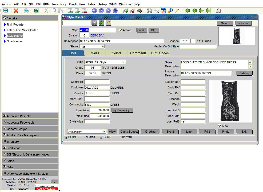Collapse the Favorites panel header

click(5, 18)
